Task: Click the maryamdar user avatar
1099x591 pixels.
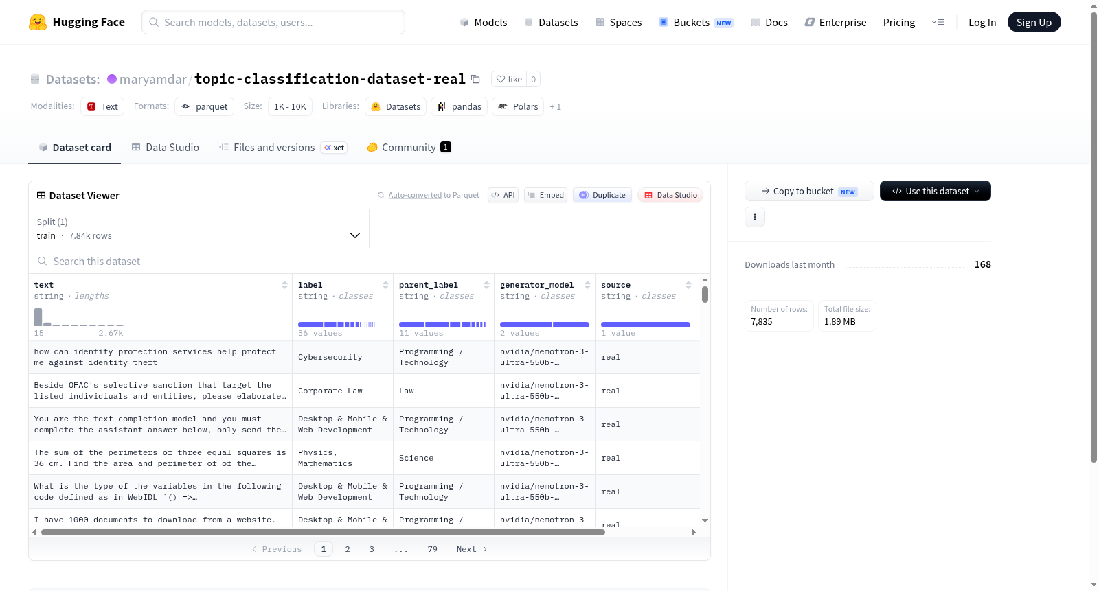Action: 112,79
